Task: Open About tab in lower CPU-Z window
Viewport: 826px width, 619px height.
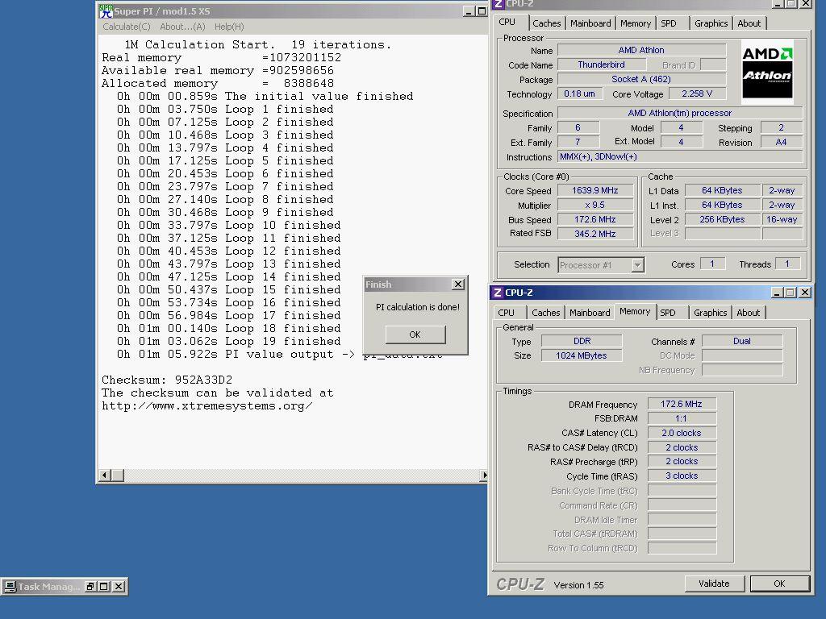Action: 749,313
